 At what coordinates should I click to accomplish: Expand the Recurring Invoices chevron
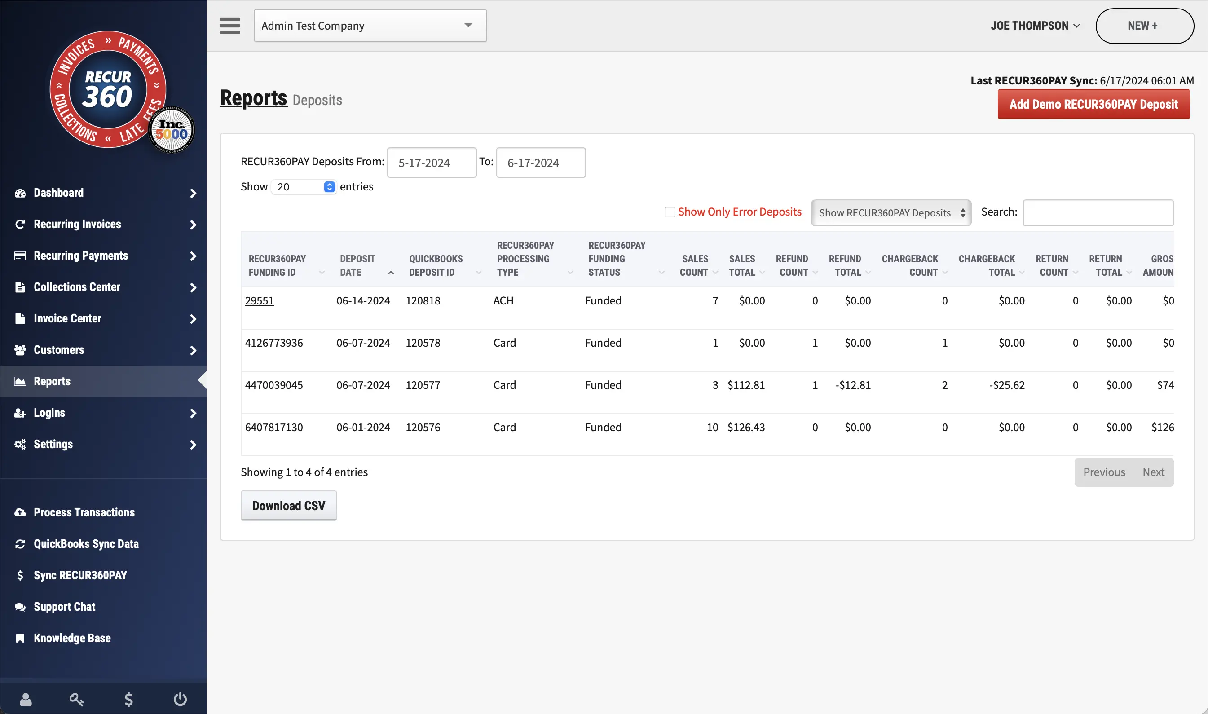[193, 225]
